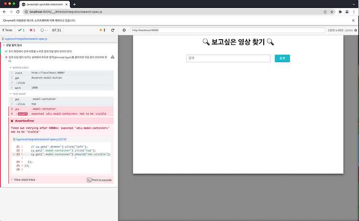The width and height of the screenshot is (359, 221).
Task: Click the 07.31 test duration
Action: pos(56,30)
